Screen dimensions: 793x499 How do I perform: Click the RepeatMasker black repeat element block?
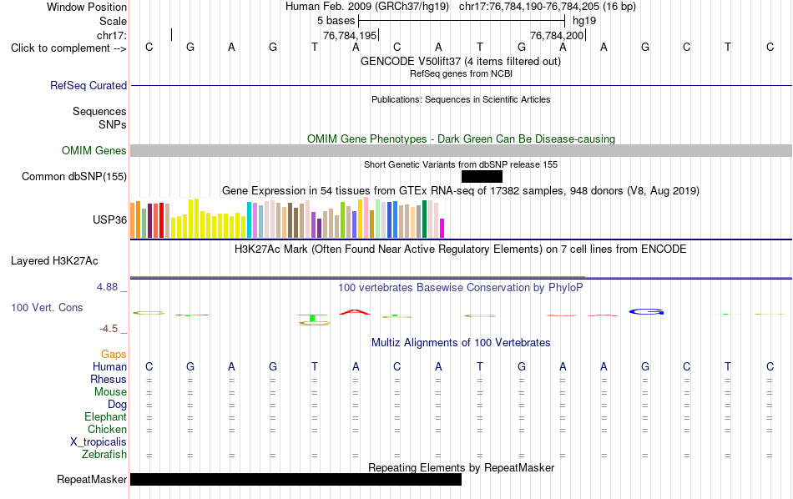[295, 479]
